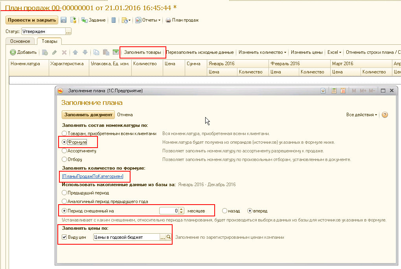This screenshot has height=269, width=401.
Task: Click Отменить строки плана command
Action: coord(373,52)
